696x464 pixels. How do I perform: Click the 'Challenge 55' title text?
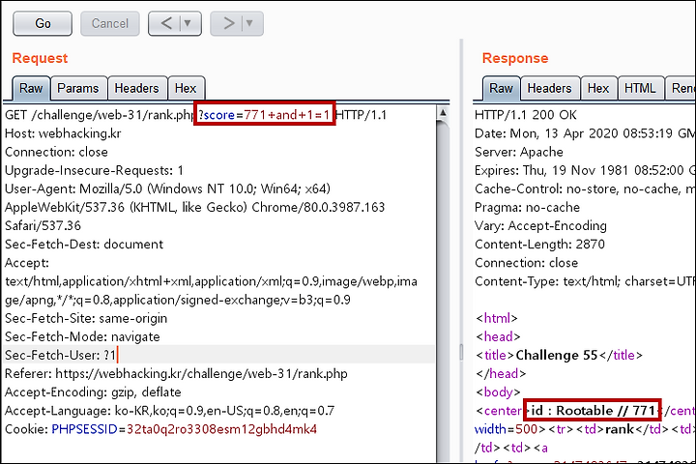coord(557,355)
